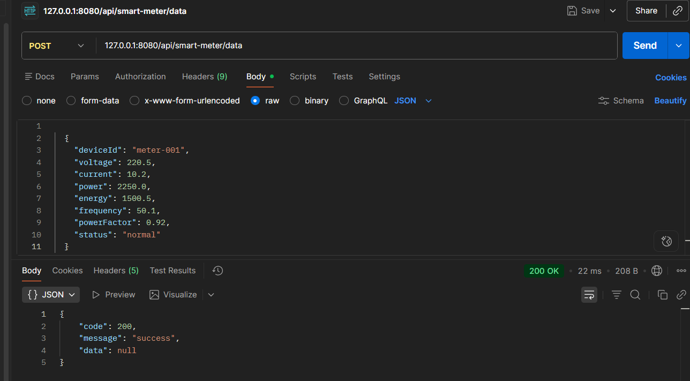
Task: Click the 200 OK status badge
Action: (x=544, y=271)
